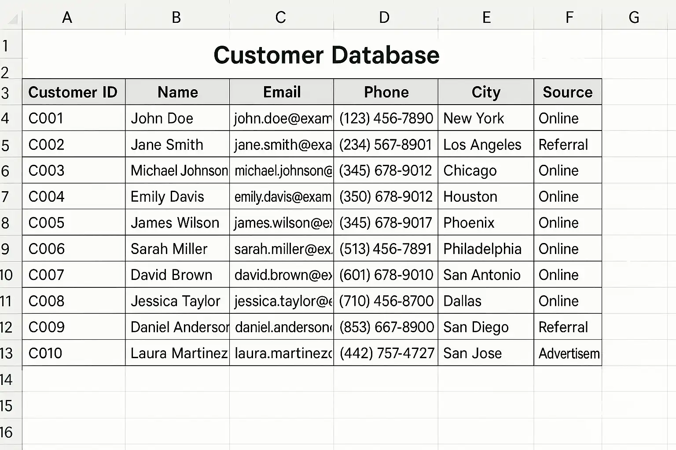
Task: Select the San Diego city cell
Action: pyautogui.click(x=486, y=327)
